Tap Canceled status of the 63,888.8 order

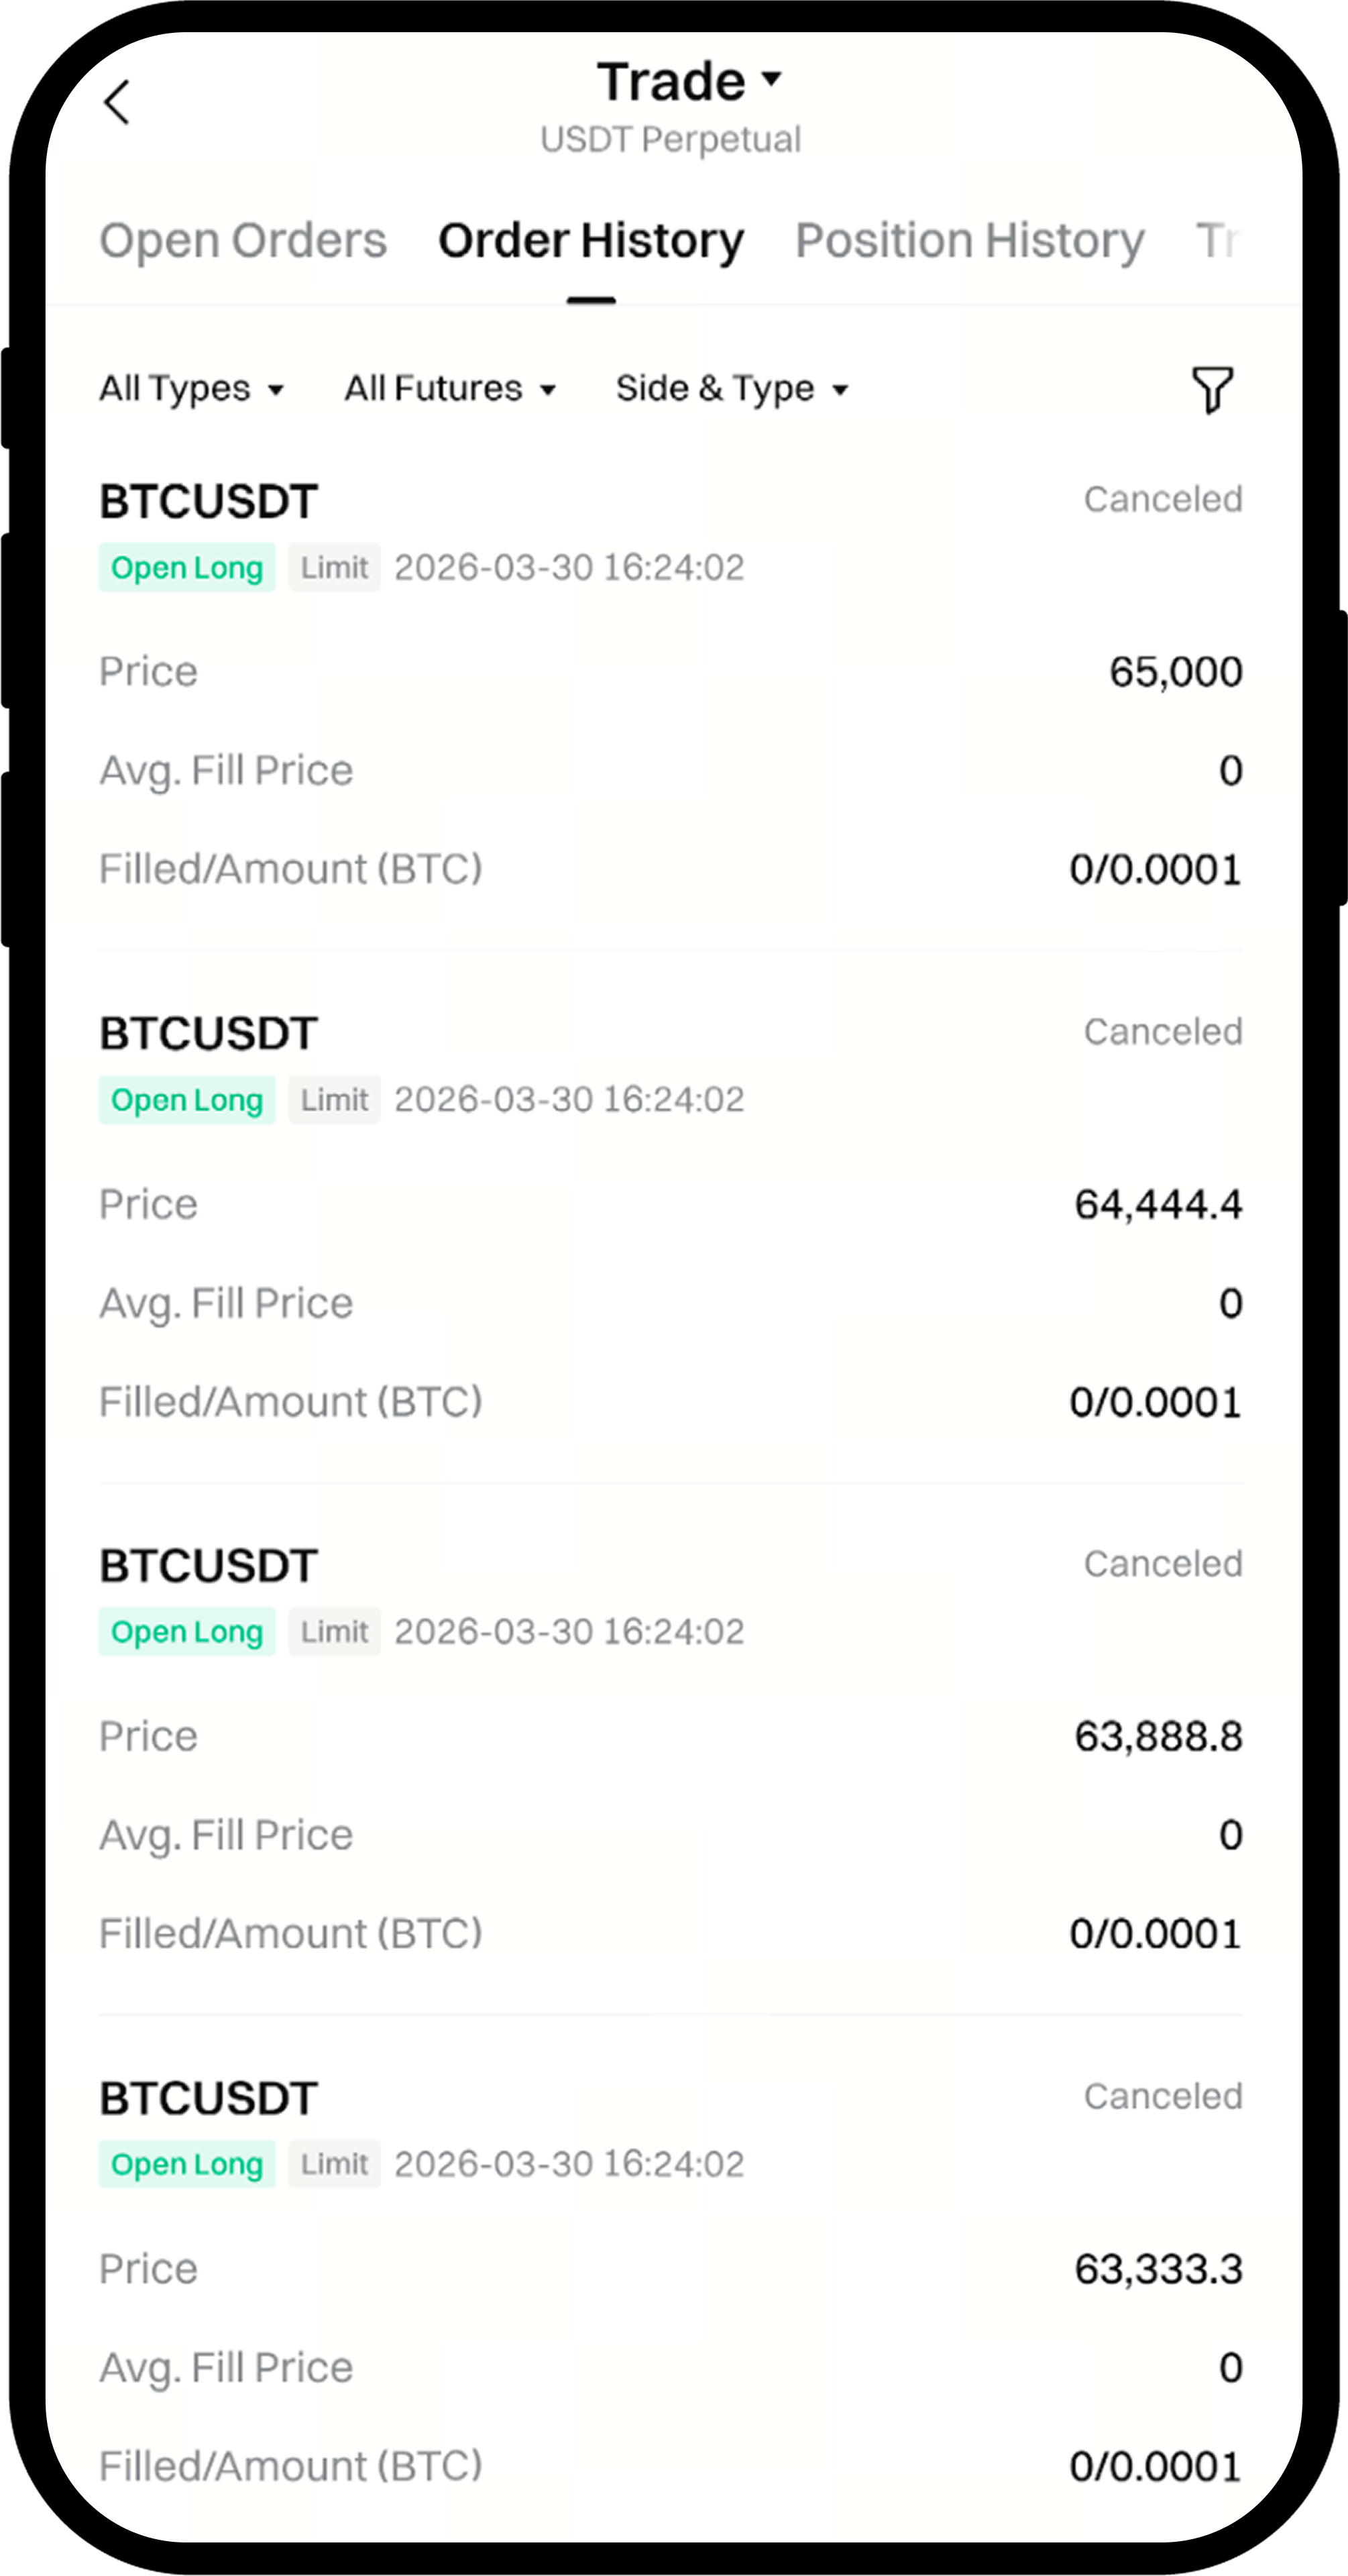[x=1162, y=1564]
